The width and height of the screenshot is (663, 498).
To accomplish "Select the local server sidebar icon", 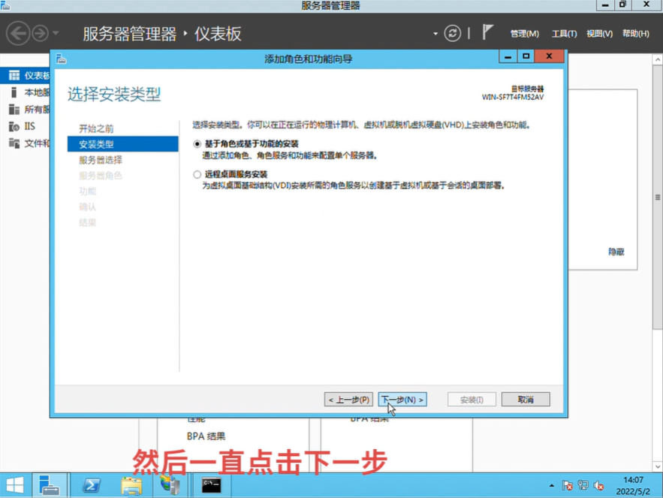I will coord(14,92).
